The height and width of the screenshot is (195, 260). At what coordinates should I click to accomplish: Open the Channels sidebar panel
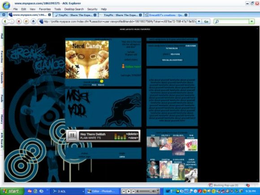pos(2,78)
